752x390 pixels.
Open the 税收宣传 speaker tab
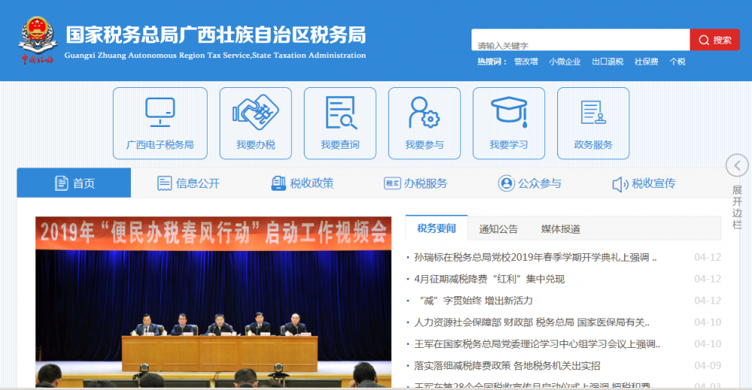click(644, 183)
